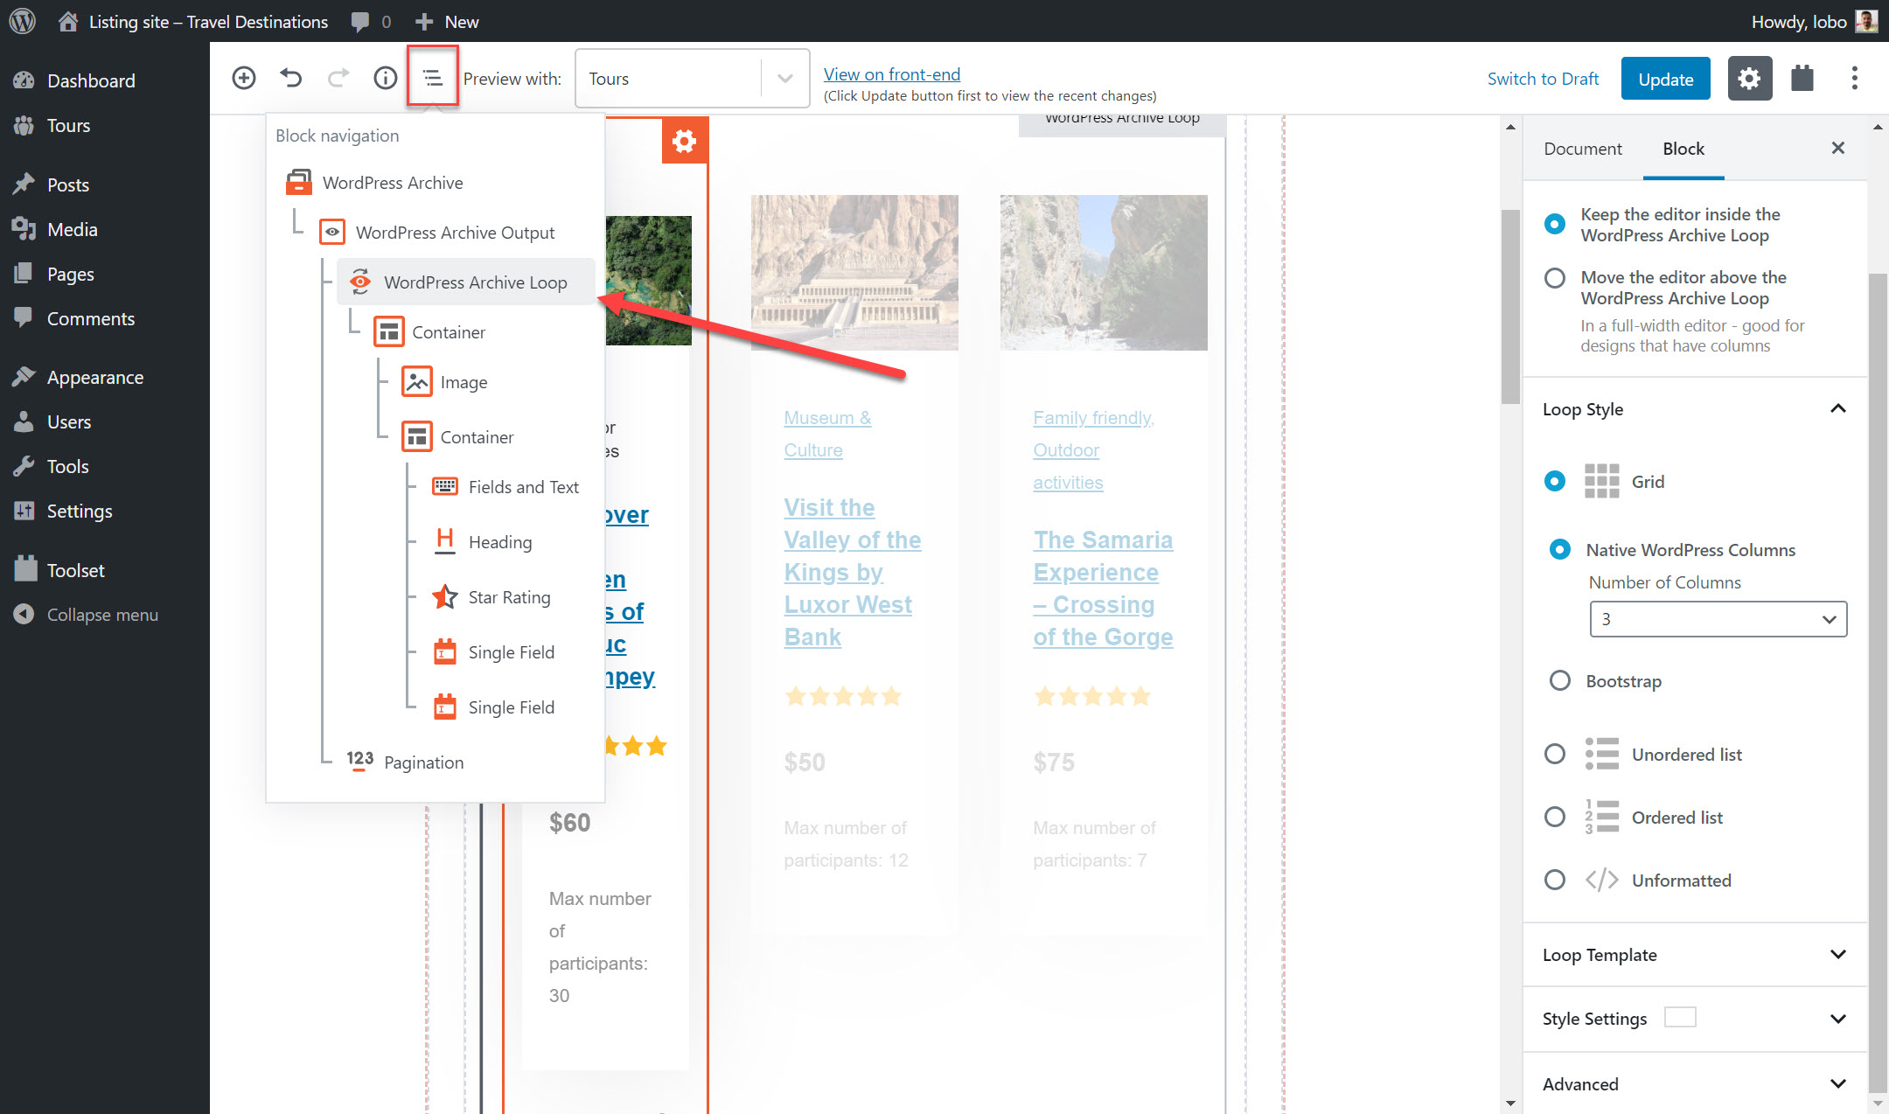Expand the Style Settings section
Screen dimensions: 1889x1114
pos(1694,1019)
